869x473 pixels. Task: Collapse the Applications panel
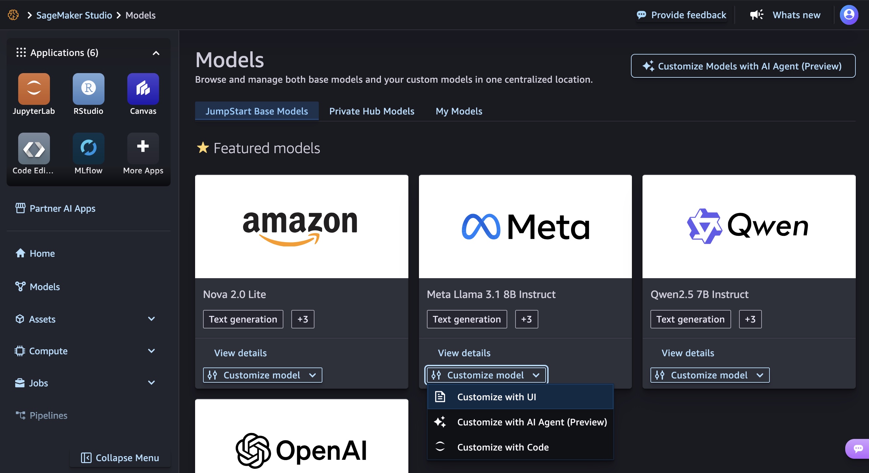[x=156, y=53]
